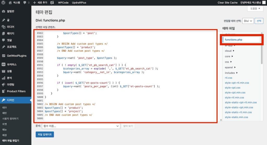The image size is (267, 145).
Task: Click code line 8986 in editor
Action: [x=76, y=47]
